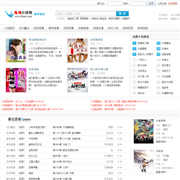Click rank badge number 14 in recommendations

[x=158, y=59]
